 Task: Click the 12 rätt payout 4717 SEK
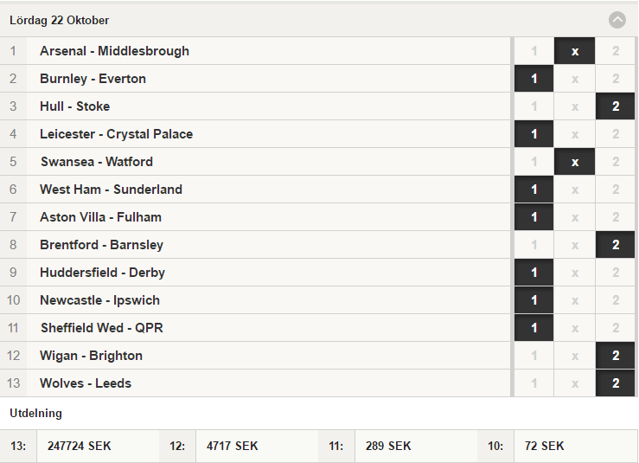pos(233,446)
